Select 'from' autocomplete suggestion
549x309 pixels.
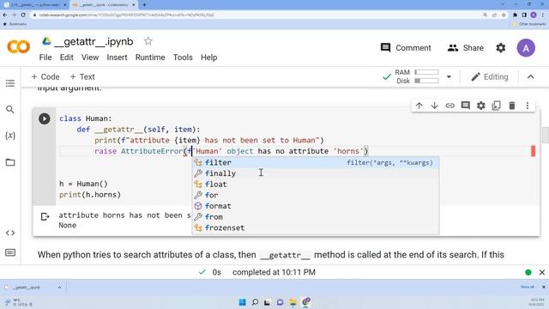(316, 217)
